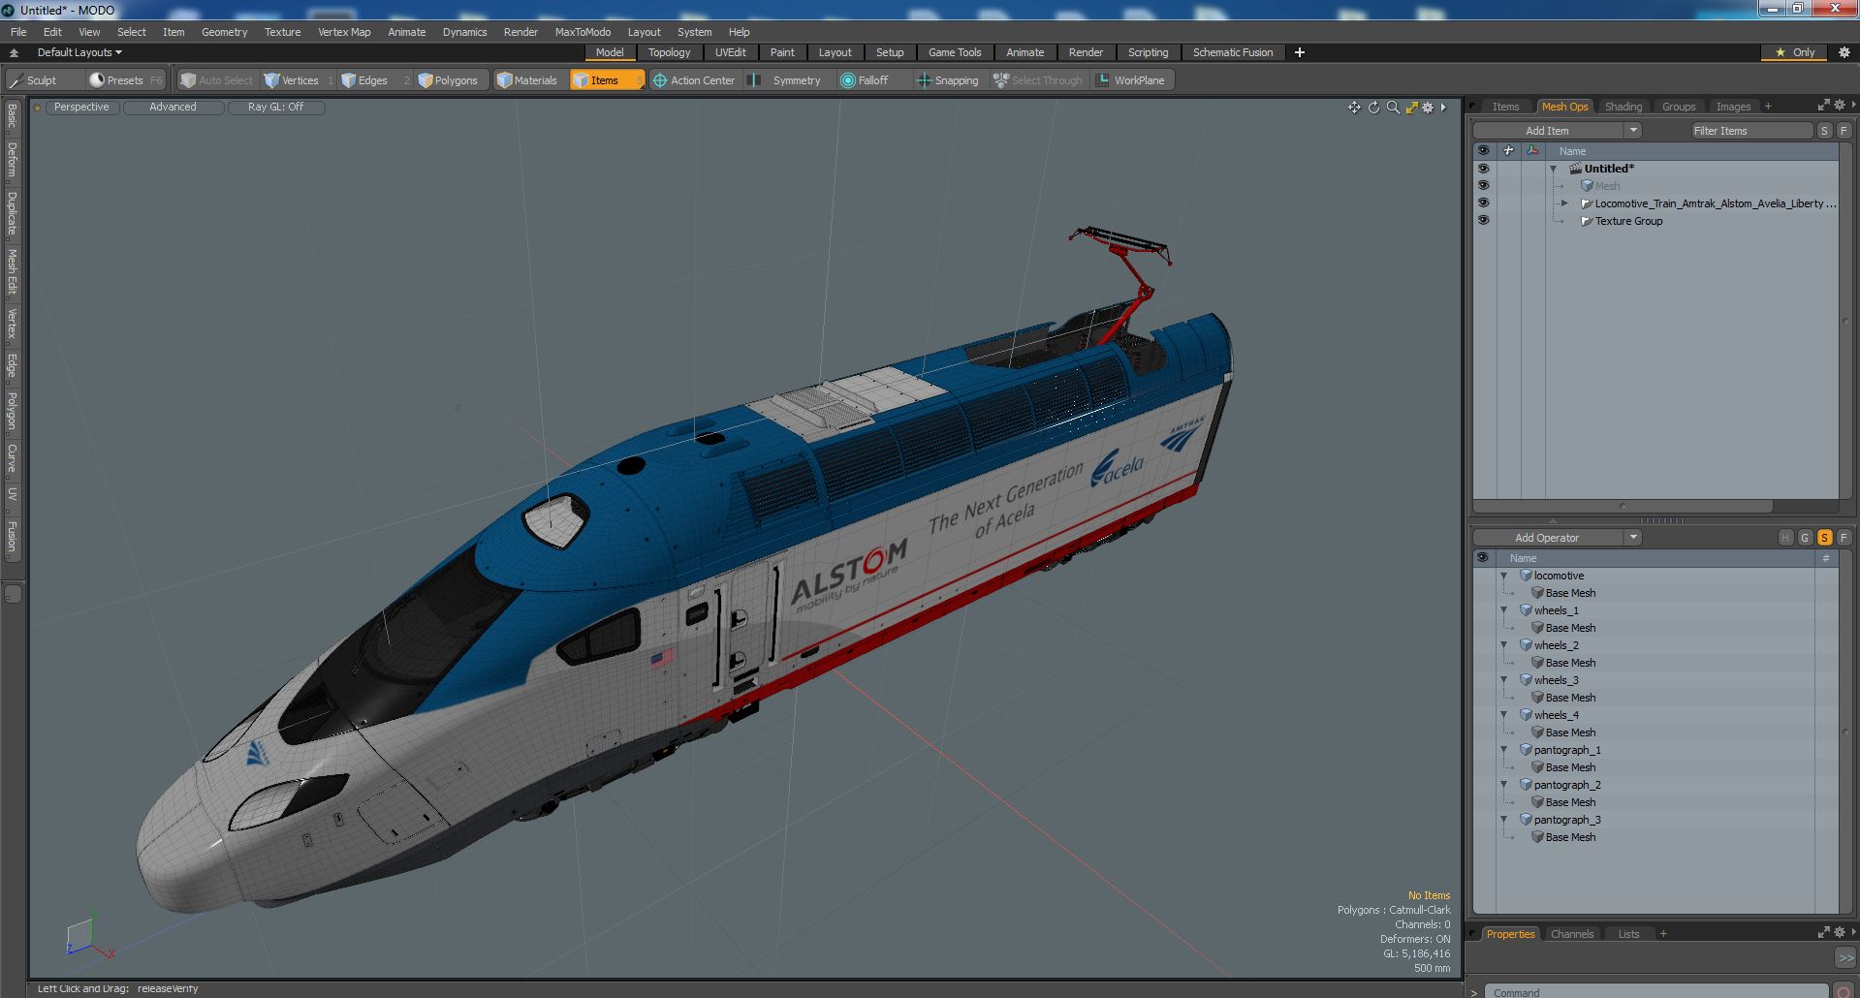Open the Action Center options

694,80
